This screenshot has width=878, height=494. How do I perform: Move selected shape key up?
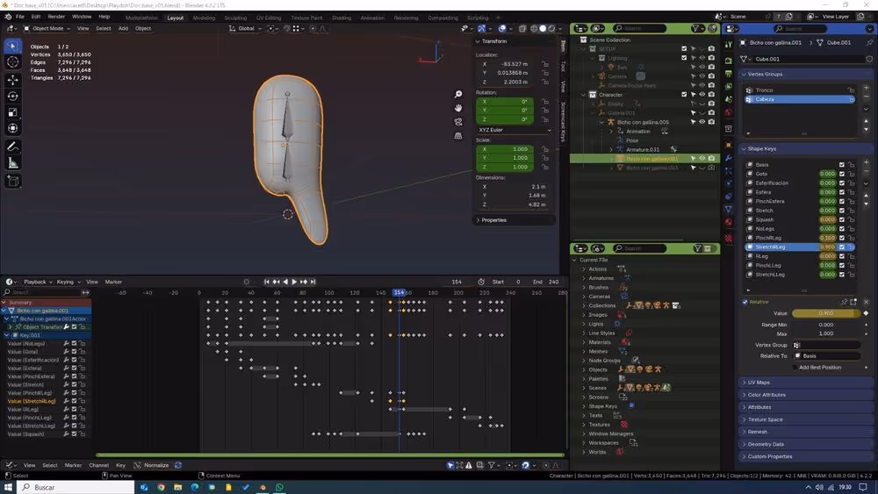(867, 196)
